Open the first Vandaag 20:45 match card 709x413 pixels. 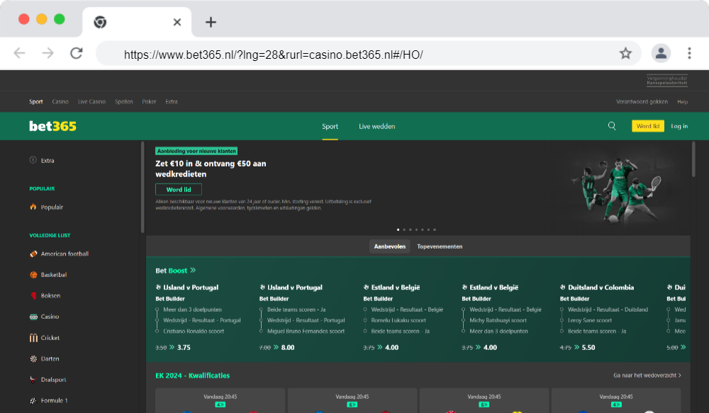[220, 400]
